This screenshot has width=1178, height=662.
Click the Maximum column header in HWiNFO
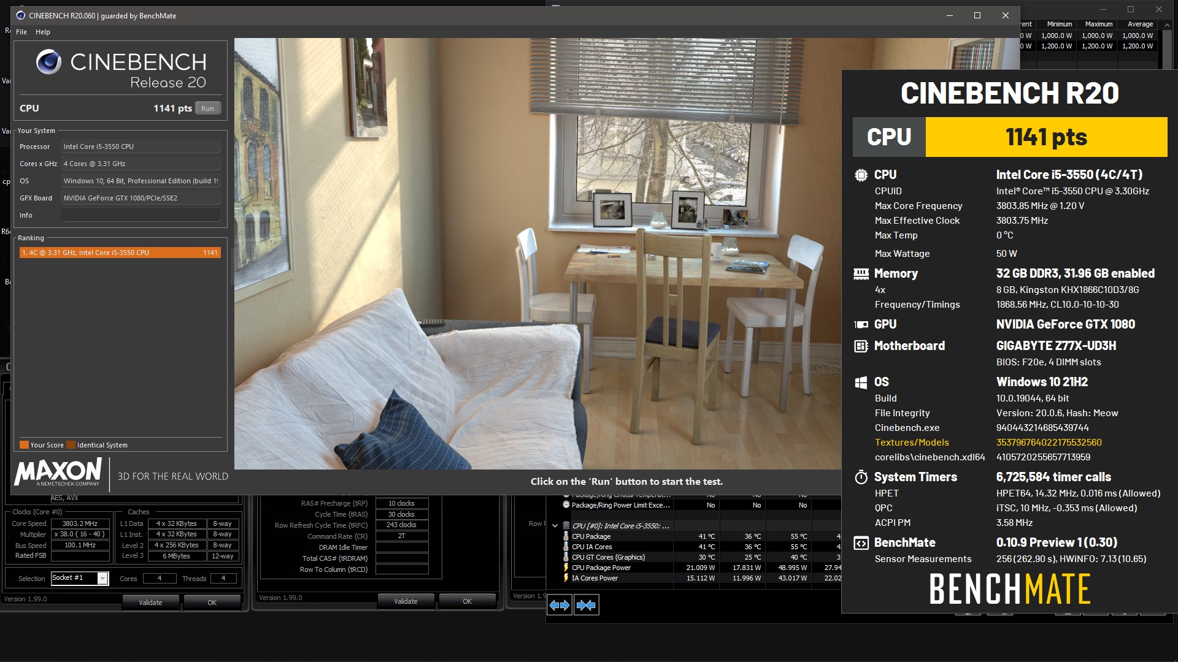[x=1099, y=25]
